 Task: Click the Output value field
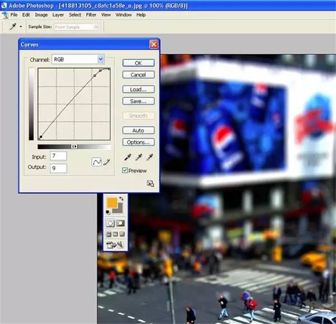click(x=58, y=168)
